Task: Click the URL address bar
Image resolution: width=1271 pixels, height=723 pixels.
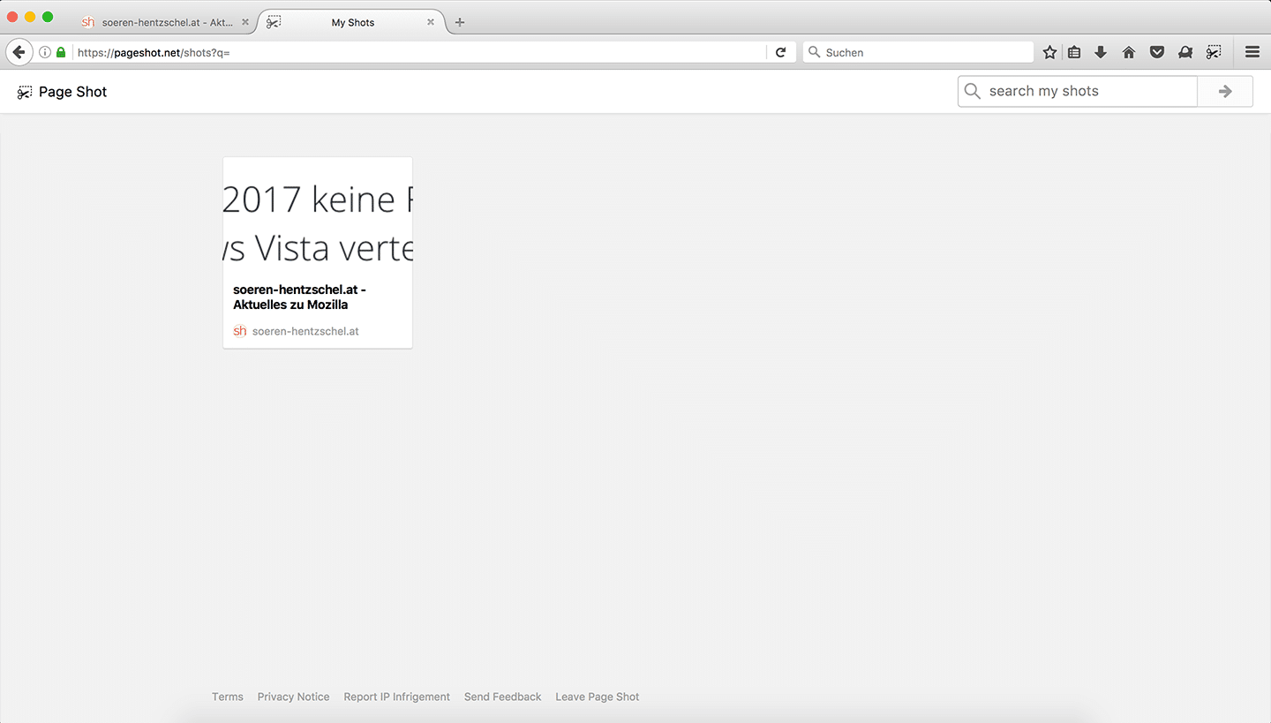Action: coord(419,52)
